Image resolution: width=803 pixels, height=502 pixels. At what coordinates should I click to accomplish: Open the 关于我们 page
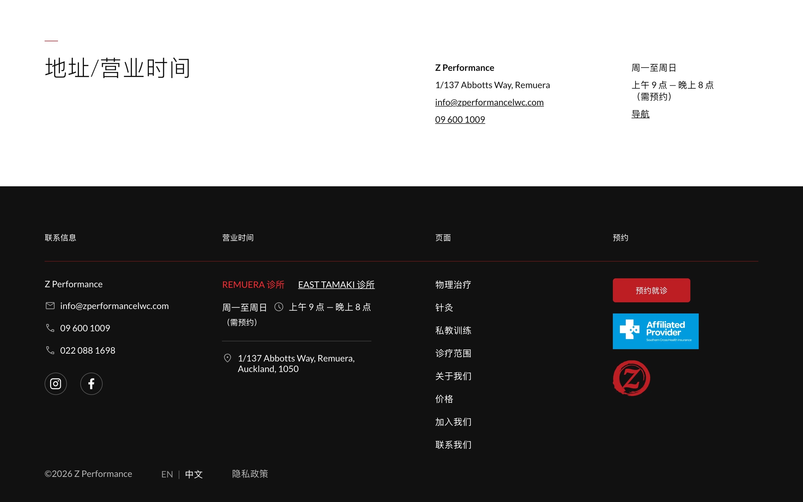[453, 376]
